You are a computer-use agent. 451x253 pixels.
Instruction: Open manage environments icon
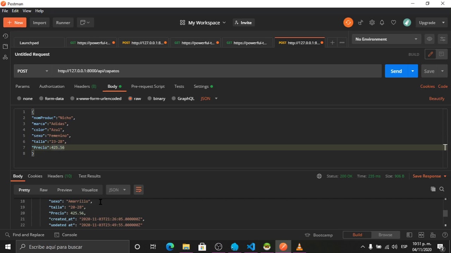coord(443,39)
